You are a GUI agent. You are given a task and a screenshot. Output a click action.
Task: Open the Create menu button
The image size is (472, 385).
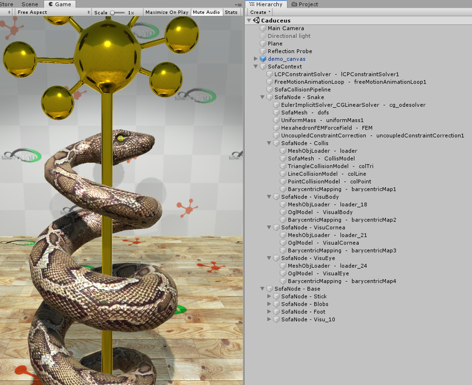[x=261, y=12]
